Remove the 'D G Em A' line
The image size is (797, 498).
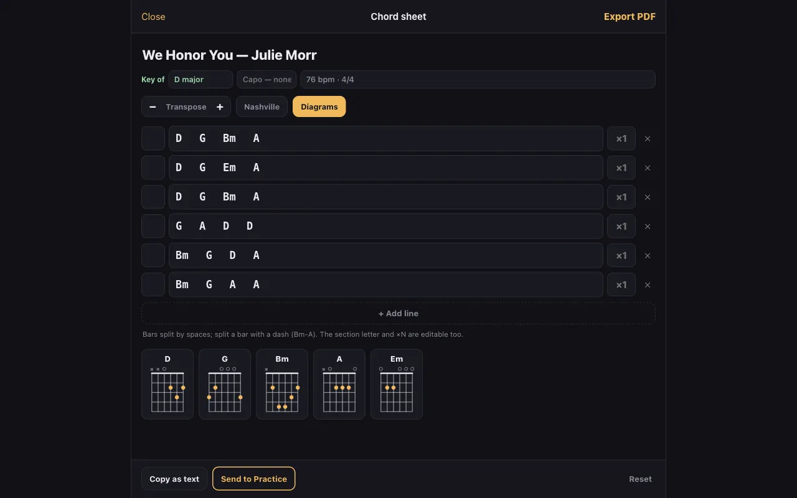[x=648, y=168]
